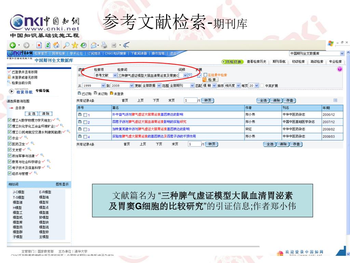The image size is (350, 263).
Task: Click the magnifier icon next to 农业
Action: click(x=26, y=137)
